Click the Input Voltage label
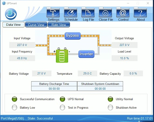 point(22,38)
